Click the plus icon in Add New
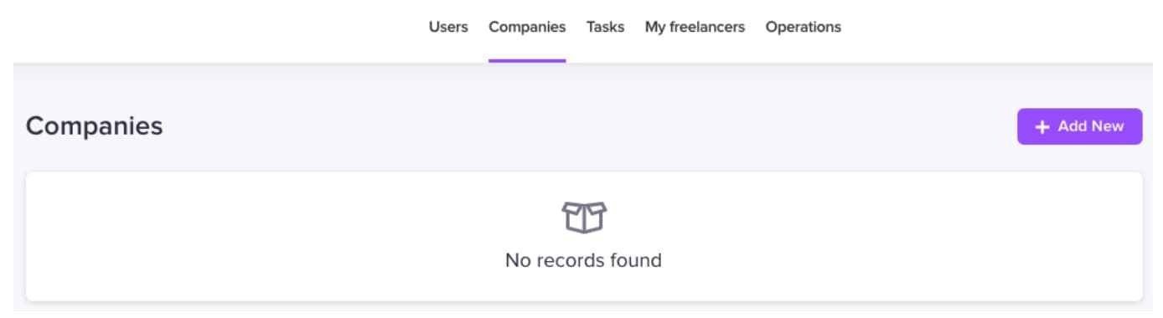The height and width of the screenshot is (318, 1163). point(1042,127)
